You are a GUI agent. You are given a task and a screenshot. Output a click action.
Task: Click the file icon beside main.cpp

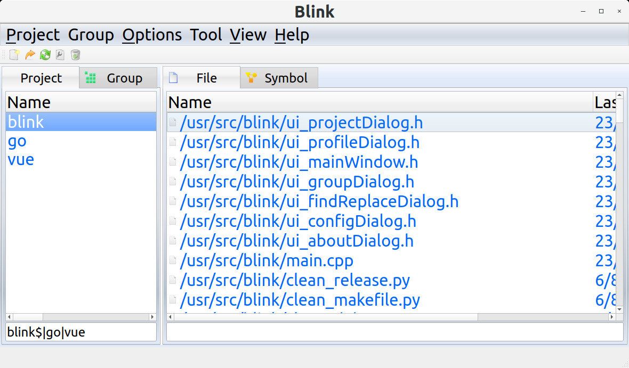pos(173,260)
